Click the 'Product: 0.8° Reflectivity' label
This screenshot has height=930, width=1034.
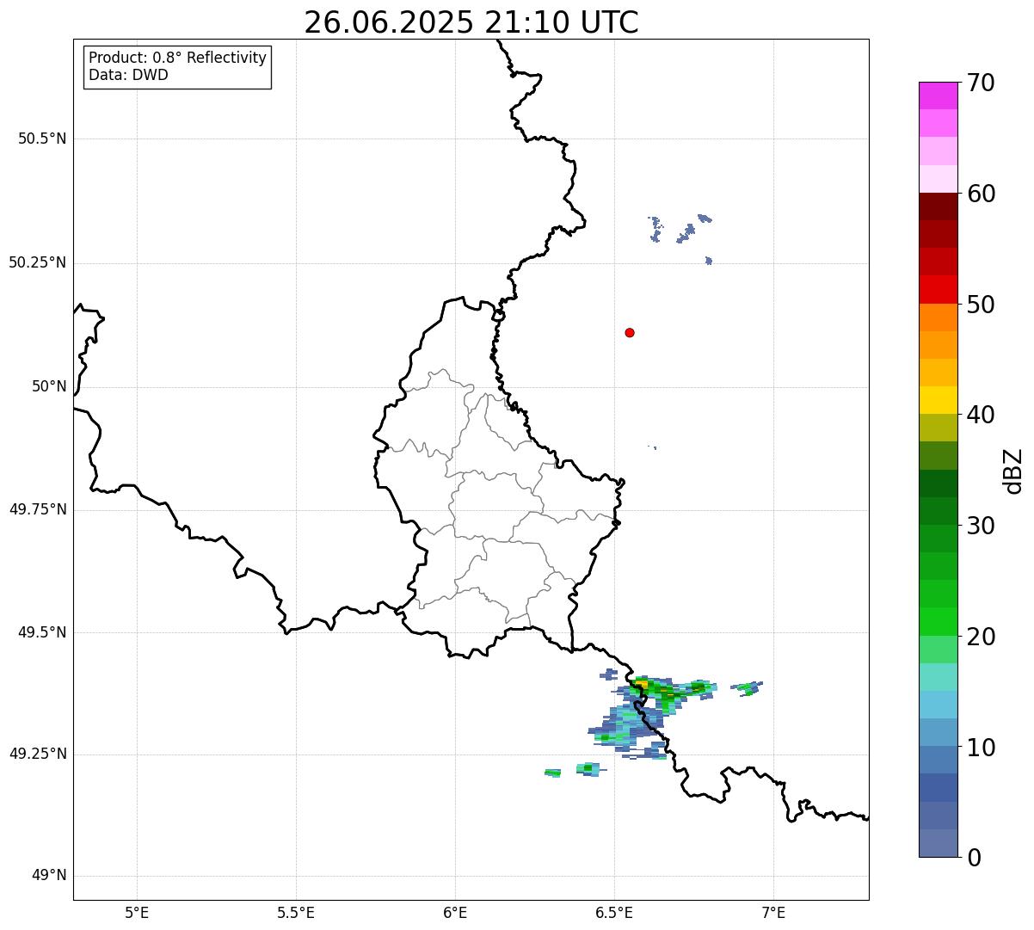coord(177,58)
